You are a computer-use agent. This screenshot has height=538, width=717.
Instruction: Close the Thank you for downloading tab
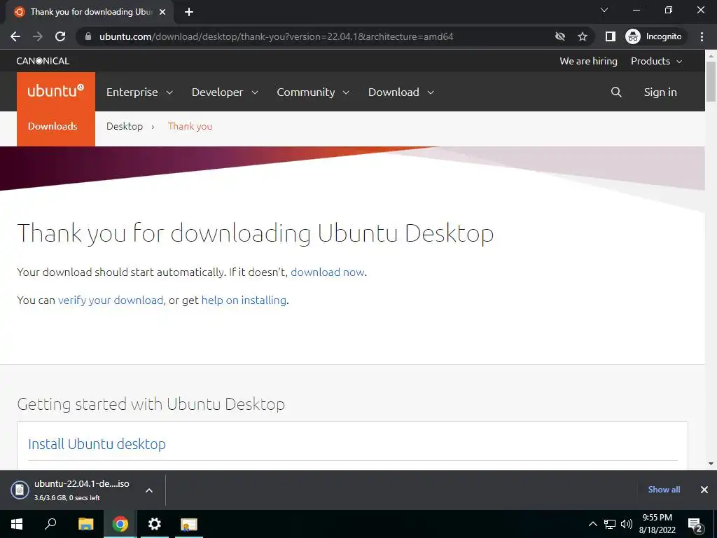click(162, 12)
